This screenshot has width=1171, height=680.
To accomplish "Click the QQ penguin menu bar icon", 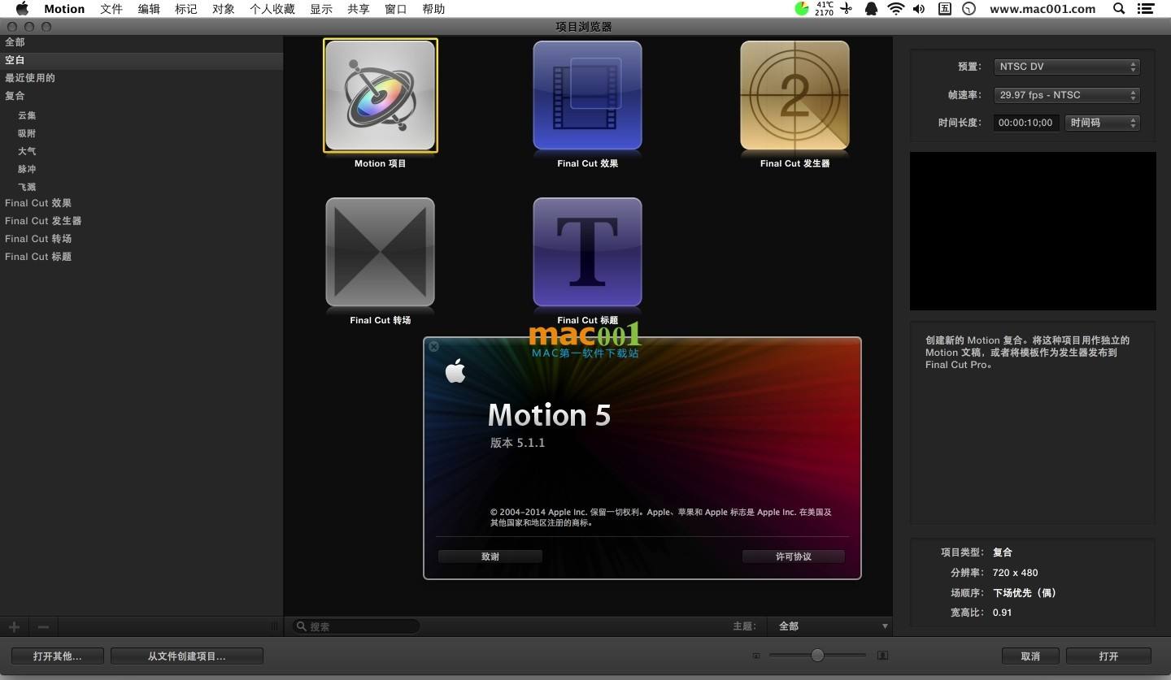I will 871,9.
